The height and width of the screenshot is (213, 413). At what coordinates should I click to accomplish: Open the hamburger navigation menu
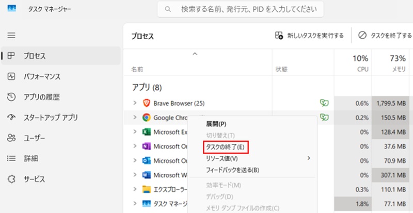coord(11,35)
